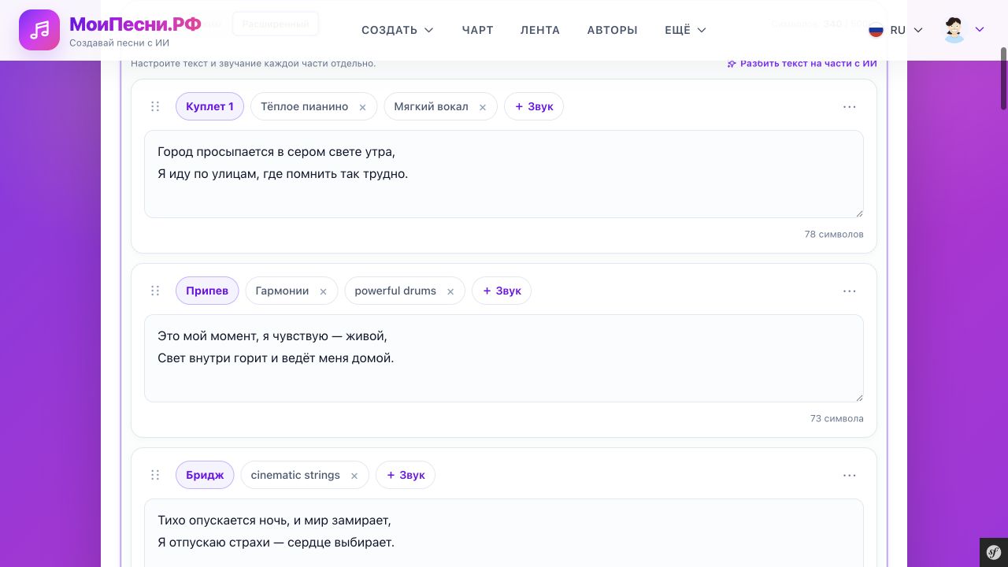Click the Russian flag icon
This screenshot has height=567, width=1008.
click(876, 30)
